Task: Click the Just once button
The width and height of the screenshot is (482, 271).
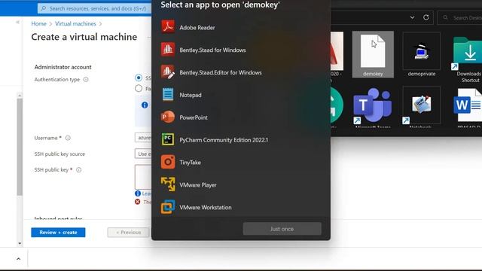Action: [282, 229]
